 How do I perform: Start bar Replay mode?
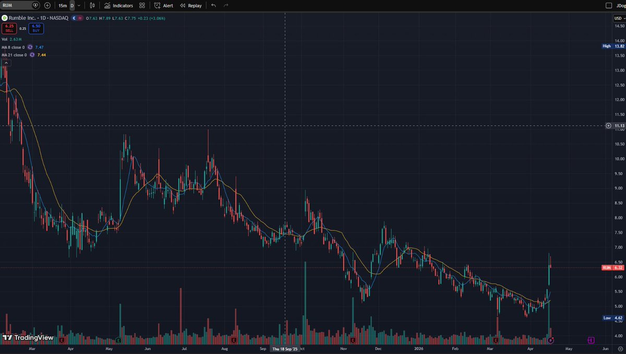pyautogui.click(x=190, y=6)
